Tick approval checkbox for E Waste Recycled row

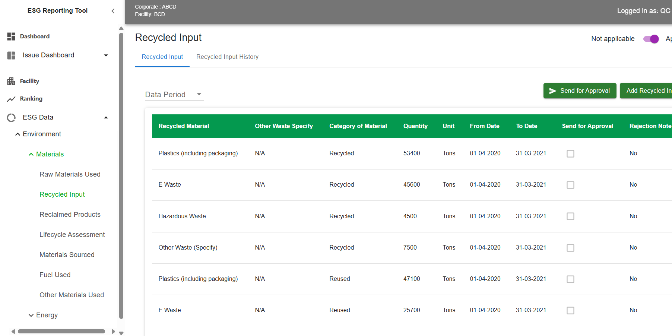coord(570,185)
